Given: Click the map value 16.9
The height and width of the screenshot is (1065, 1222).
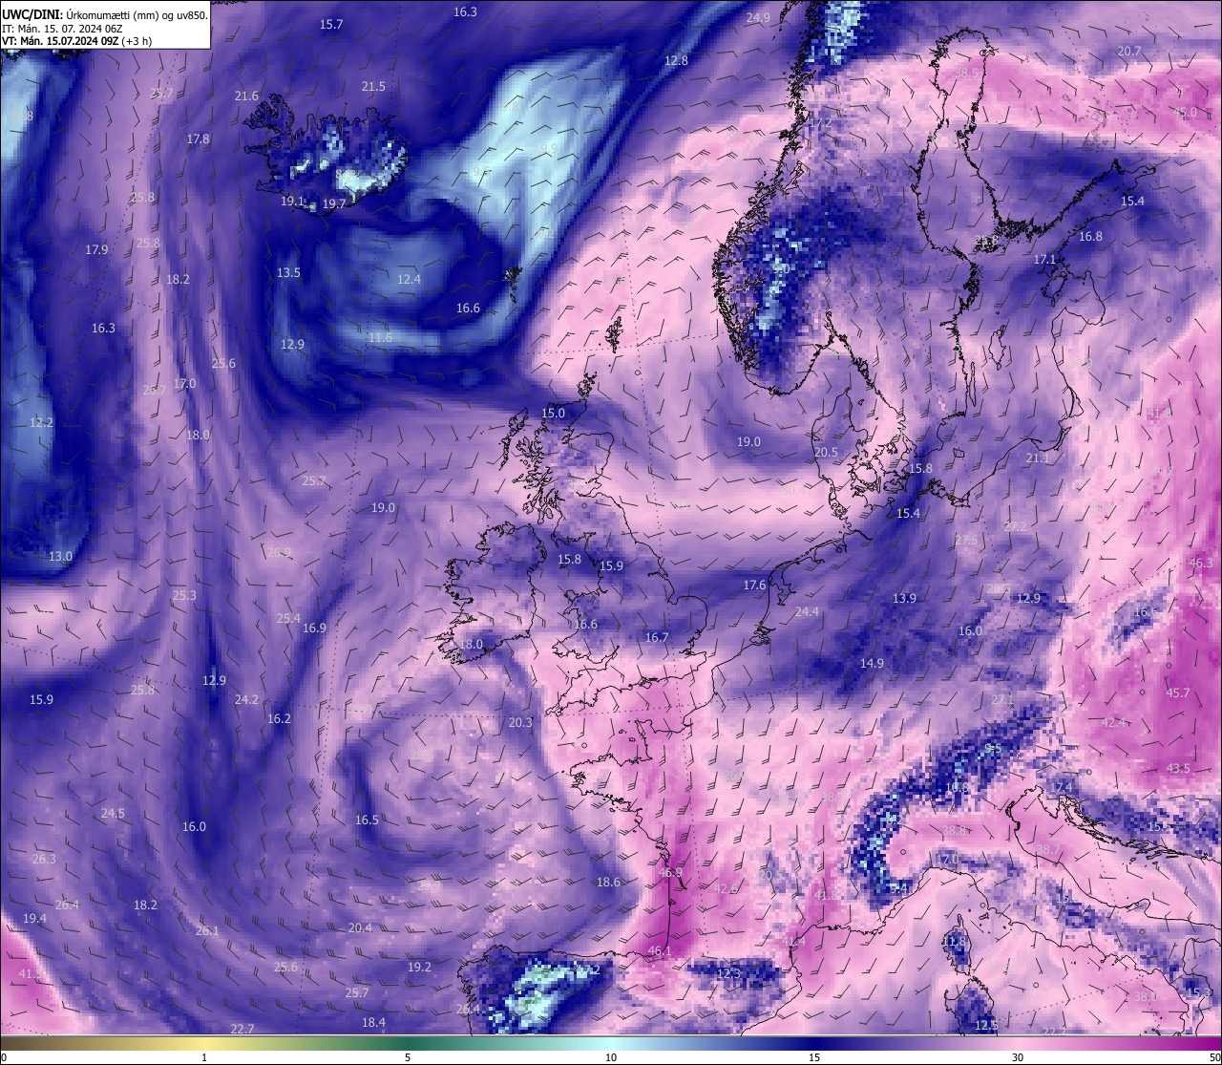Looking at the screenshot, I should [x=314, y=628].
